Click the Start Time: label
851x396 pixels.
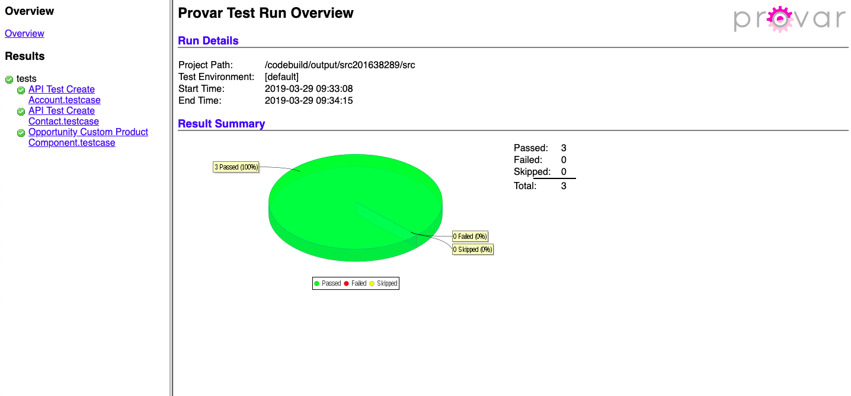pos(201,89)
